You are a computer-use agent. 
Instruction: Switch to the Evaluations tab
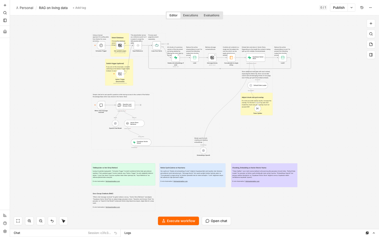click(x=212, y=15)
